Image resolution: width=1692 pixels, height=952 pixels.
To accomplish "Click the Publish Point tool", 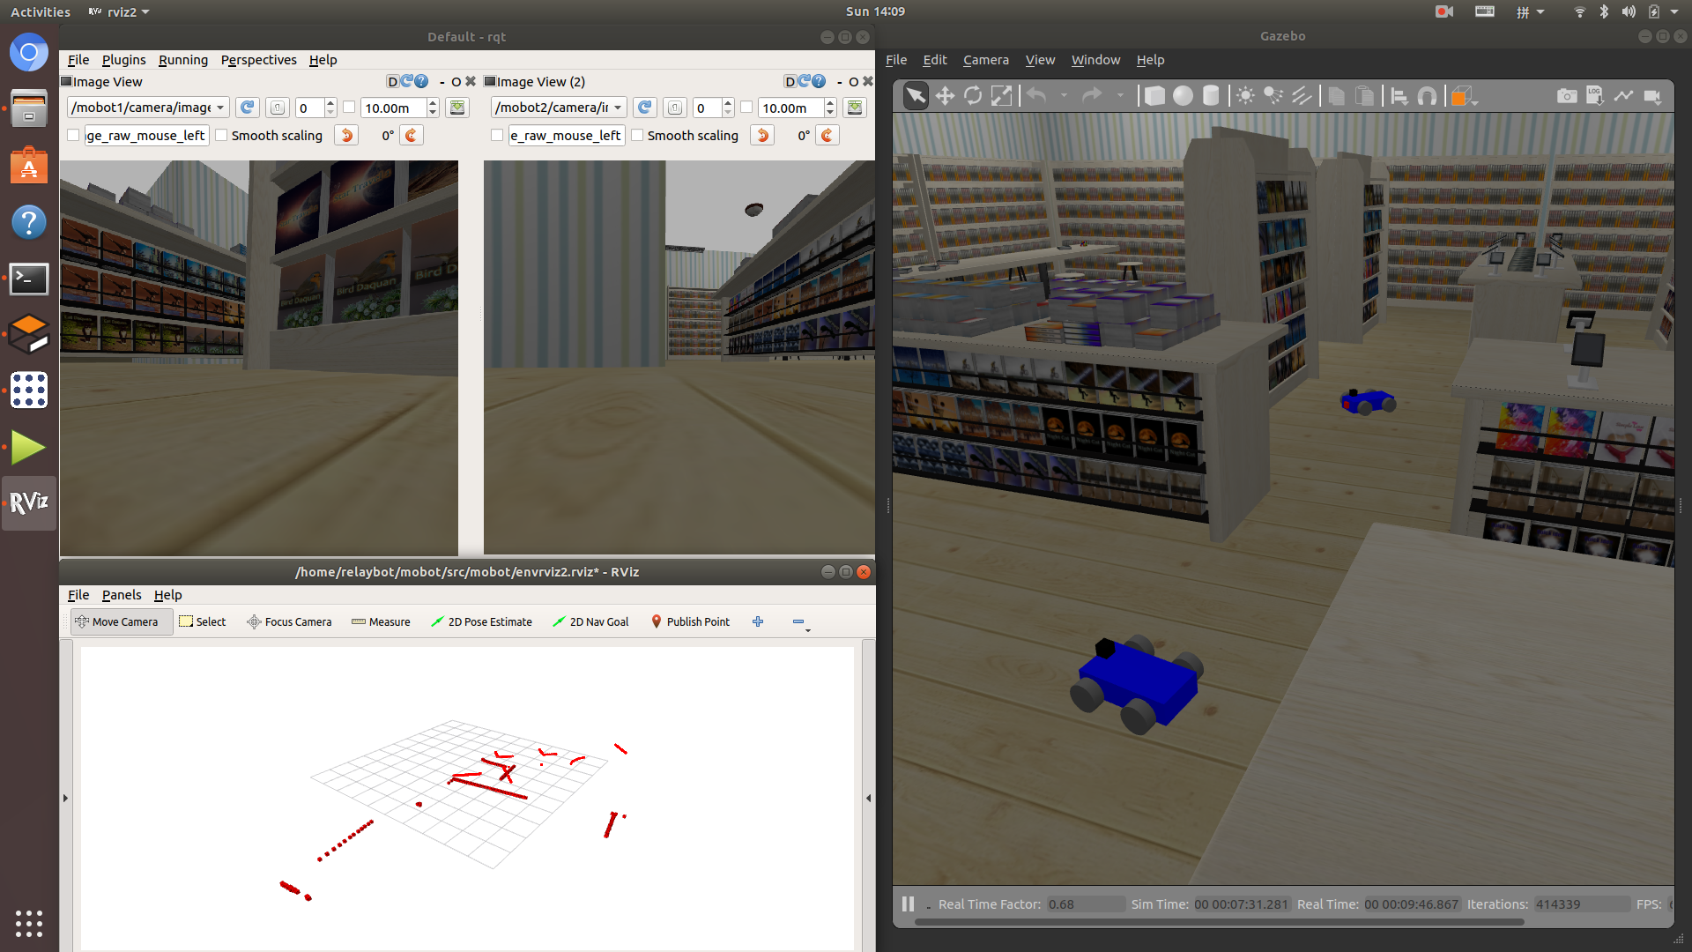I will (689, 621).
